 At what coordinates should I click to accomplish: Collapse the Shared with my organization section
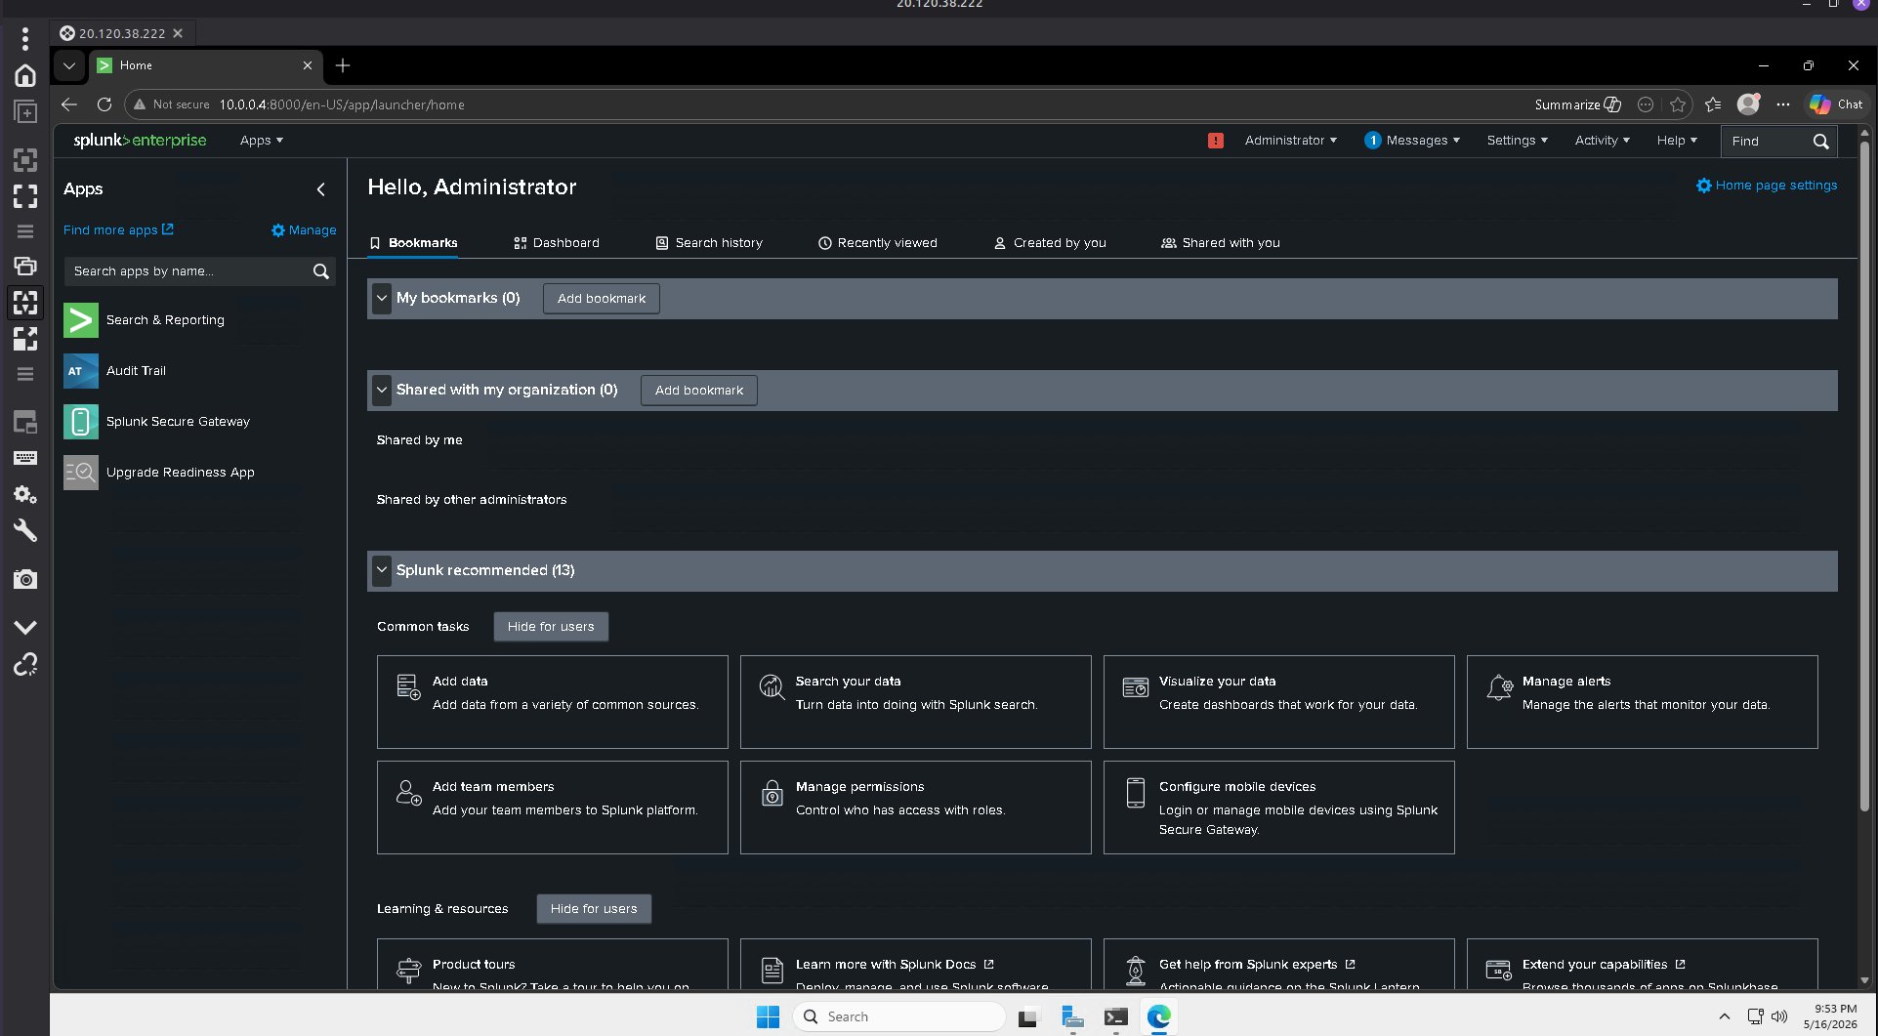(382, 390)
